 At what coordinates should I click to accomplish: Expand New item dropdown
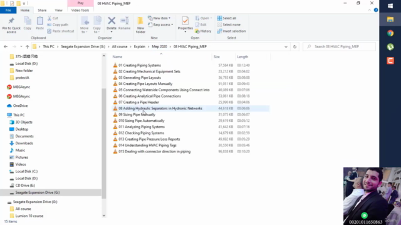tap(159, 18)
